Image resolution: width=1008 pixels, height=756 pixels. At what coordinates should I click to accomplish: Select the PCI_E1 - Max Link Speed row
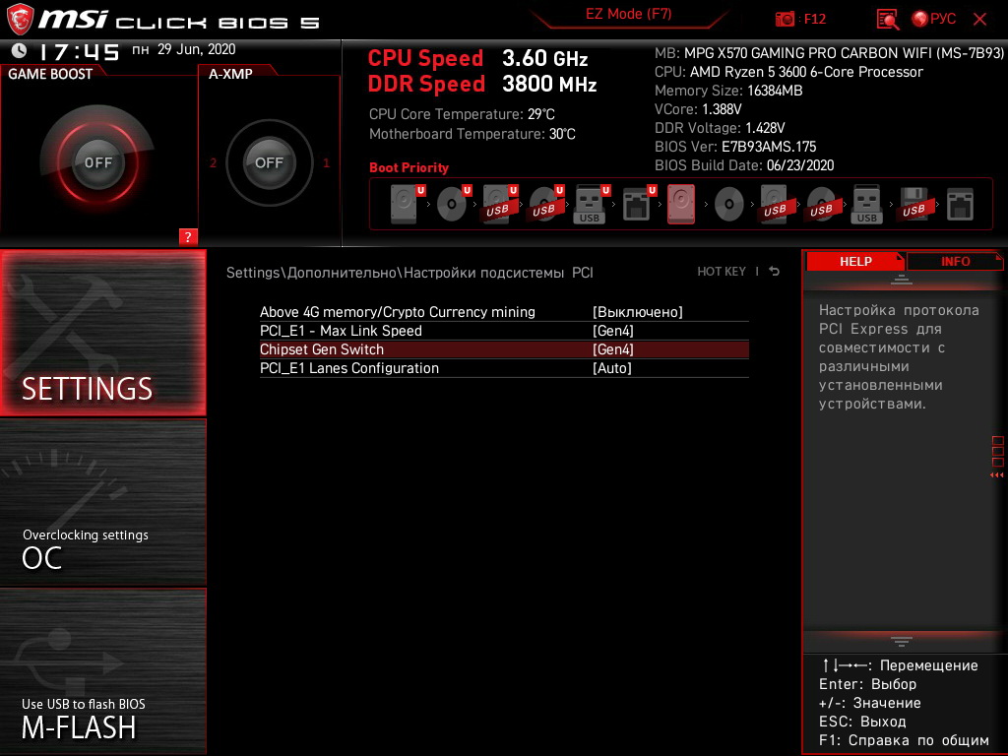point(504,331)
